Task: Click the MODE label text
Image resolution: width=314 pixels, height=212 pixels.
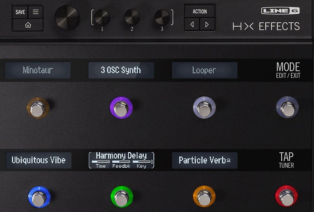Action: (x=288, y=67)
